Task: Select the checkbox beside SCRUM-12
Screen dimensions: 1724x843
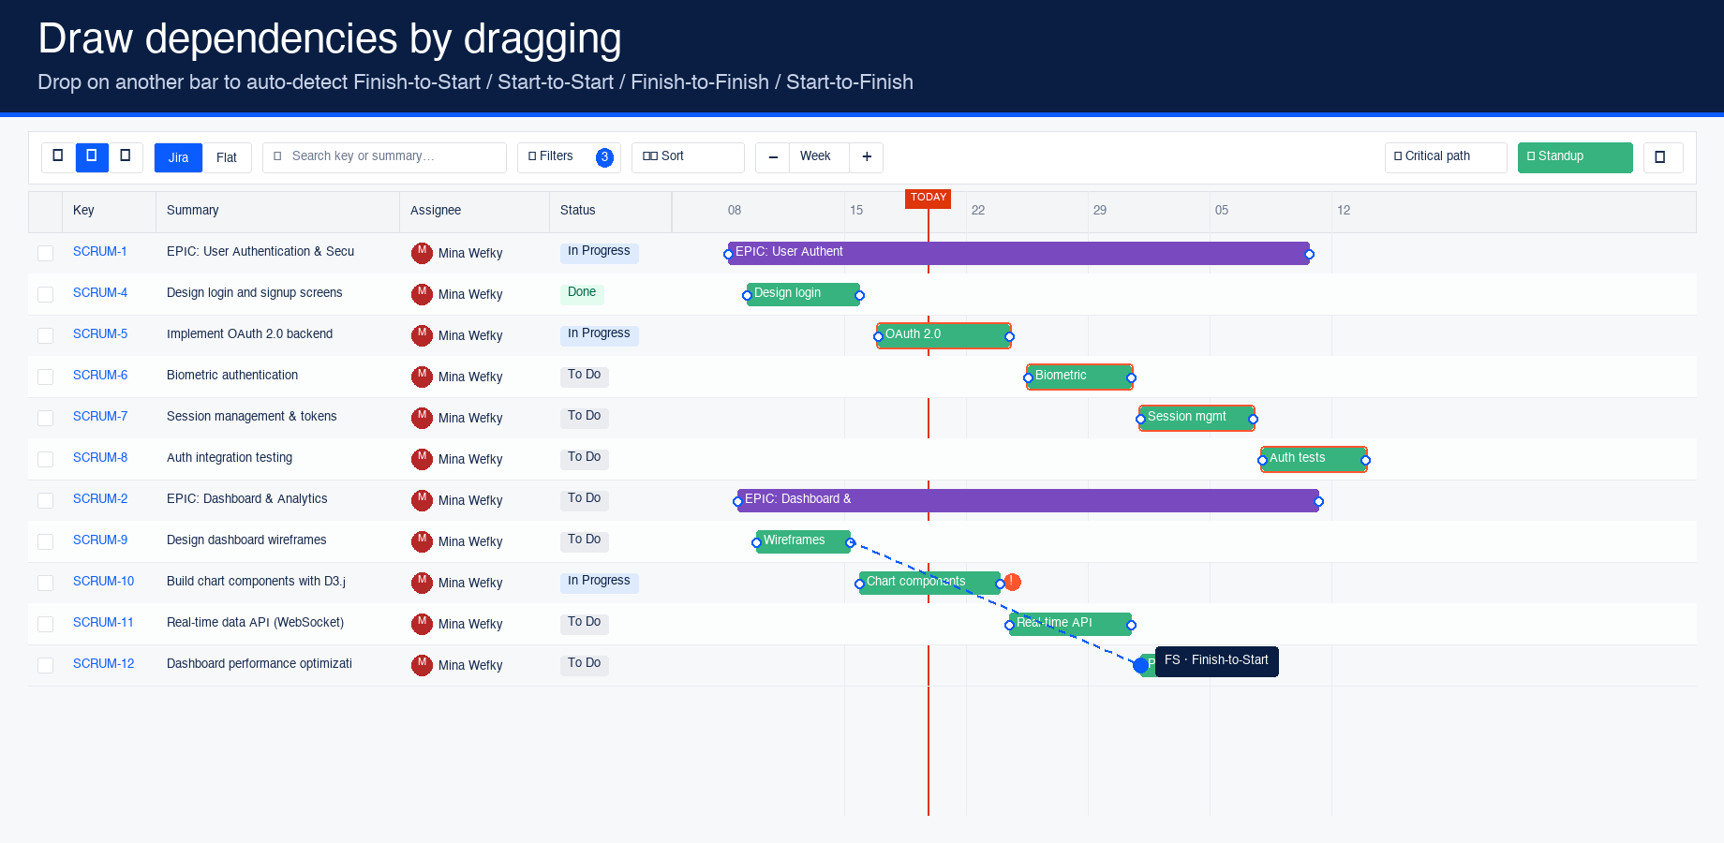Action: tap(45, 664)
